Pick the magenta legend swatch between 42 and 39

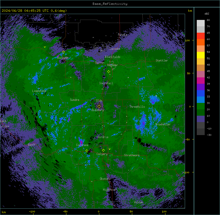tap(201, 80)
